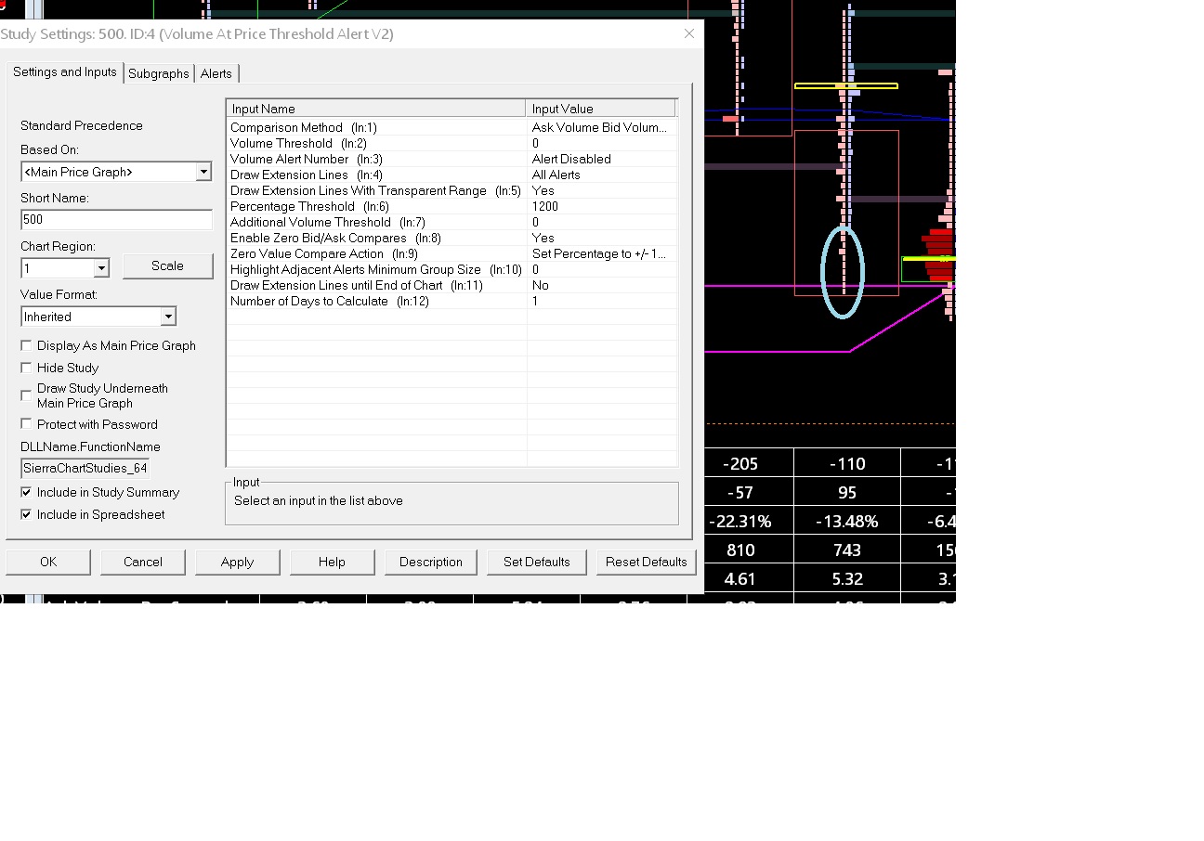Screen dimensions: 1204x841
Task: Expand the Based On dropdown
Action: [203, 172]
